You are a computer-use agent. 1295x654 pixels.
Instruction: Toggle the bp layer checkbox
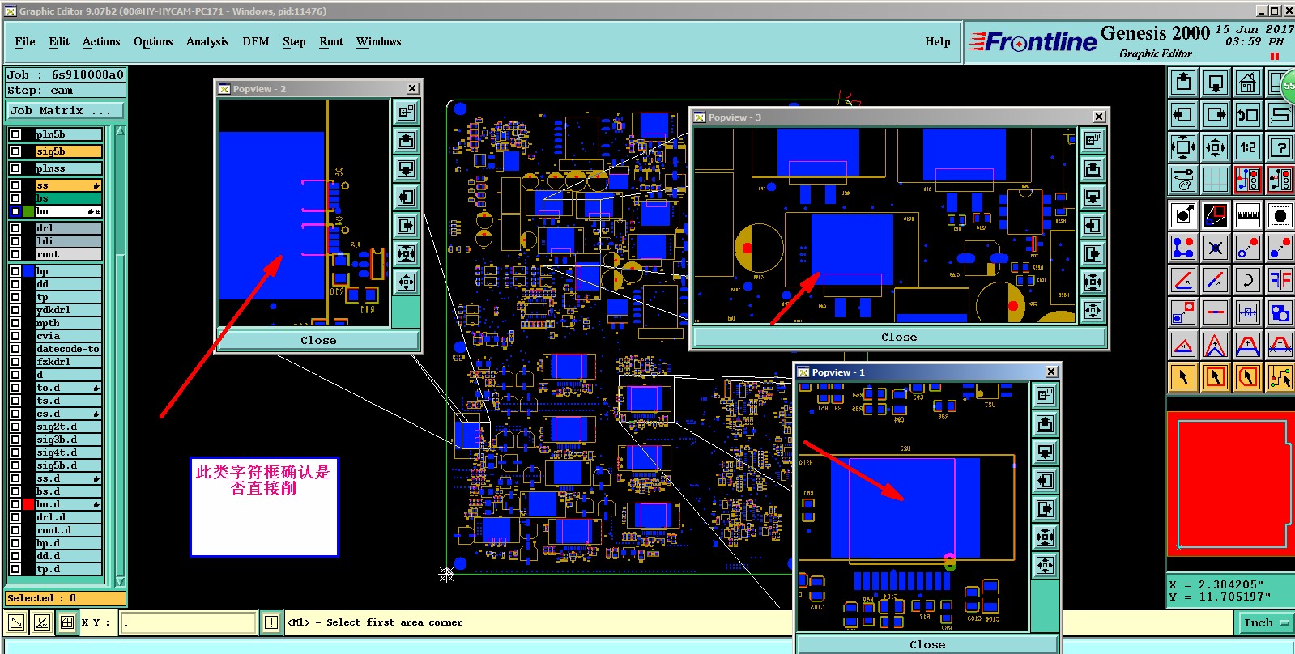[15, 271]
